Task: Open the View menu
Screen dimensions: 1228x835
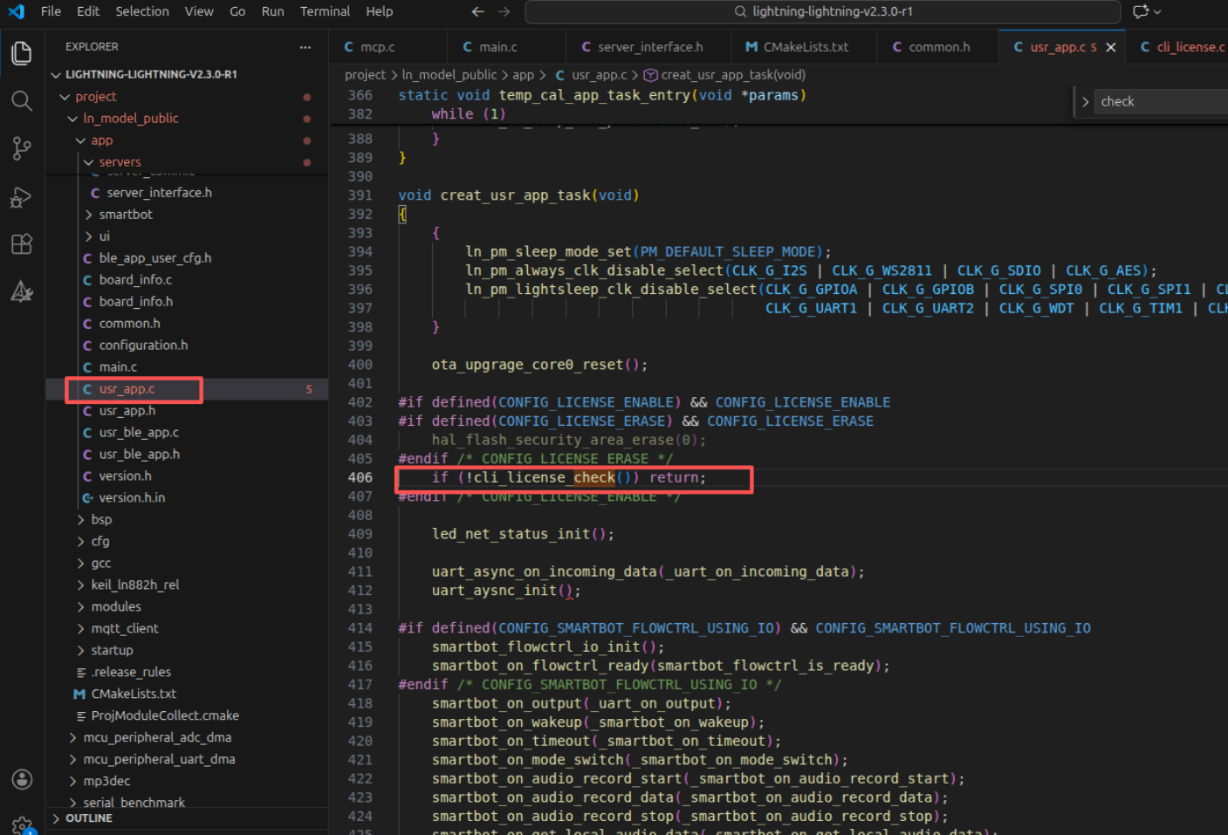Action: pyautogui.click(x=199, y=11)
